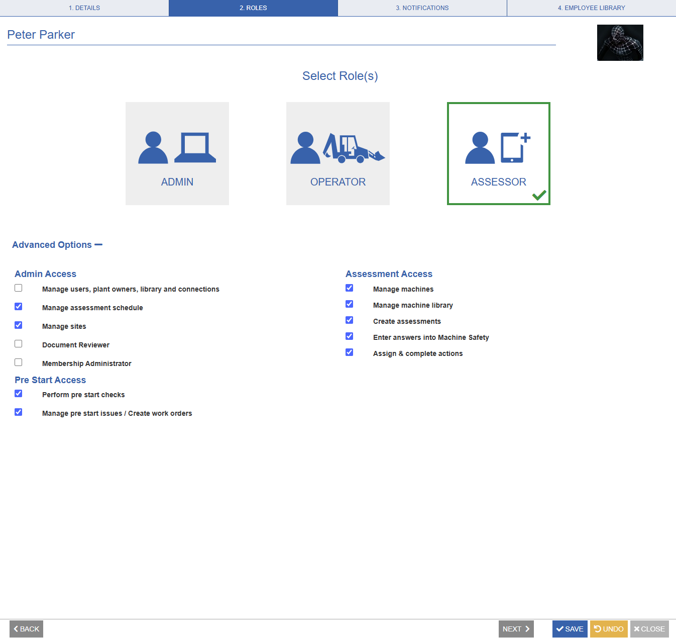Click the ASSESSOR role label
The height and width of the screenshot is (638, 676).
499,182
